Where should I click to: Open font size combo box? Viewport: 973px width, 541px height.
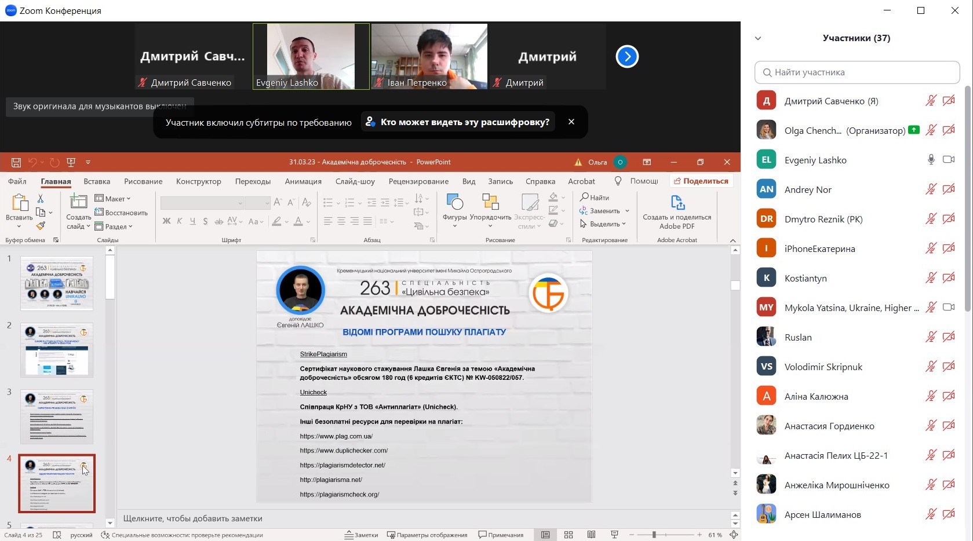(257, 203)
